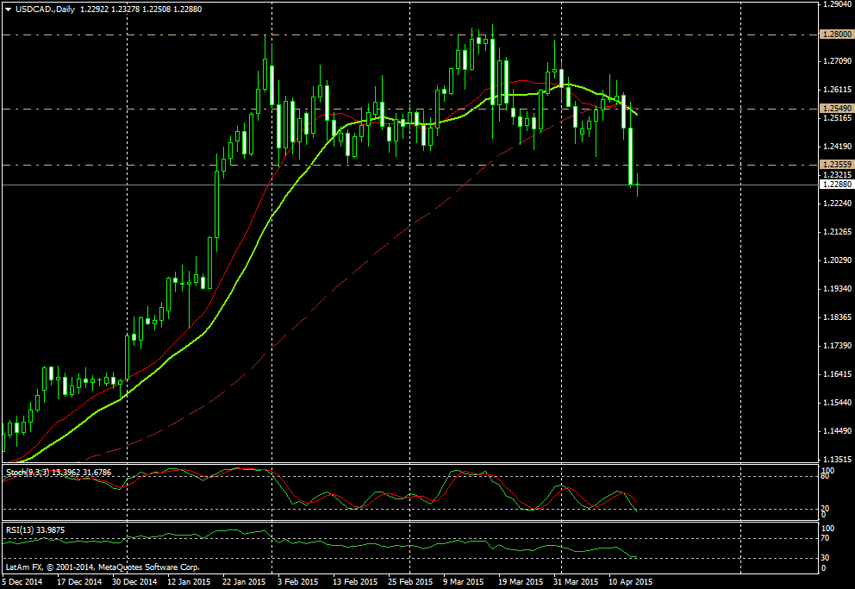
Task: Select the 1.25490 price level label
Action: pos(836,108)
